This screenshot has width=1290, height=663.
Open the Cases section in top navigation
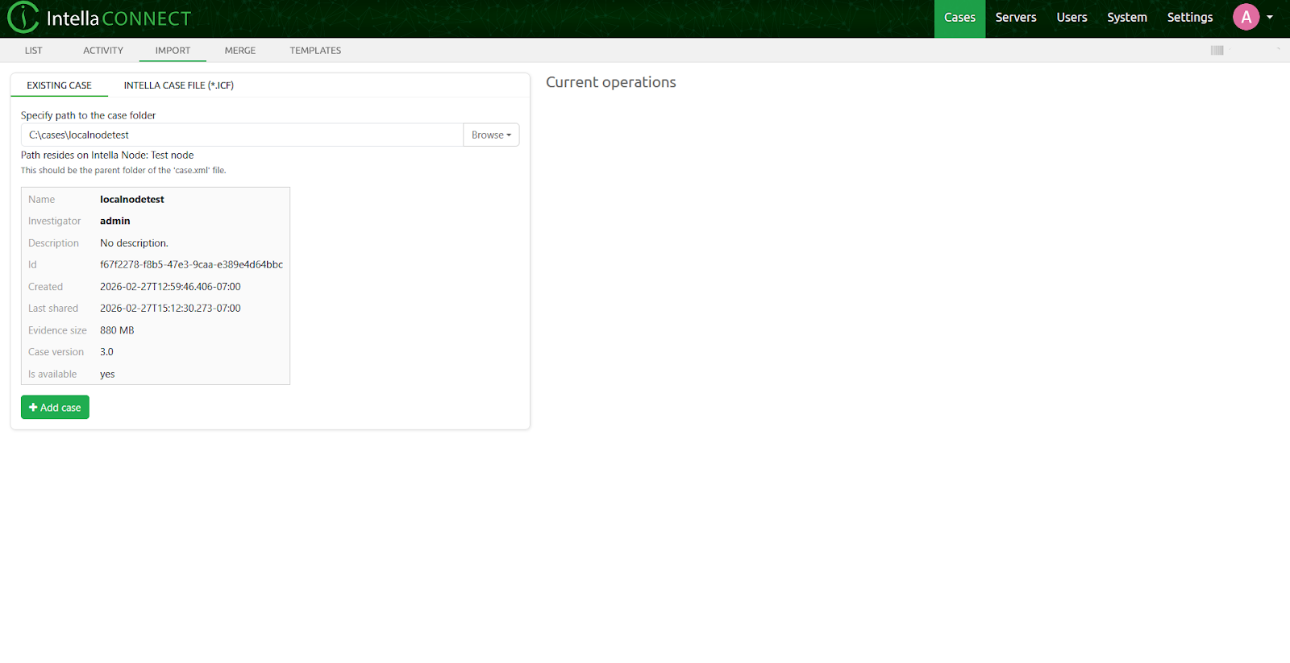pos(959,18)
